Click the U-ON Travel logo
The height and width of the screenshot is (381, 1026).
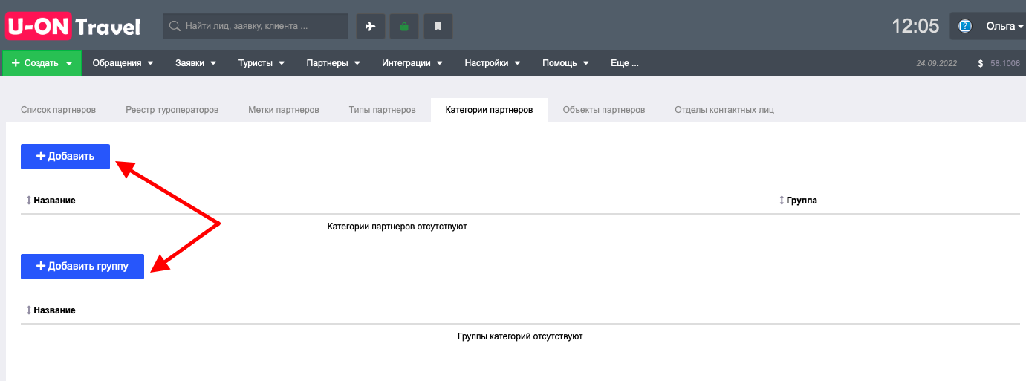point(73,27)
